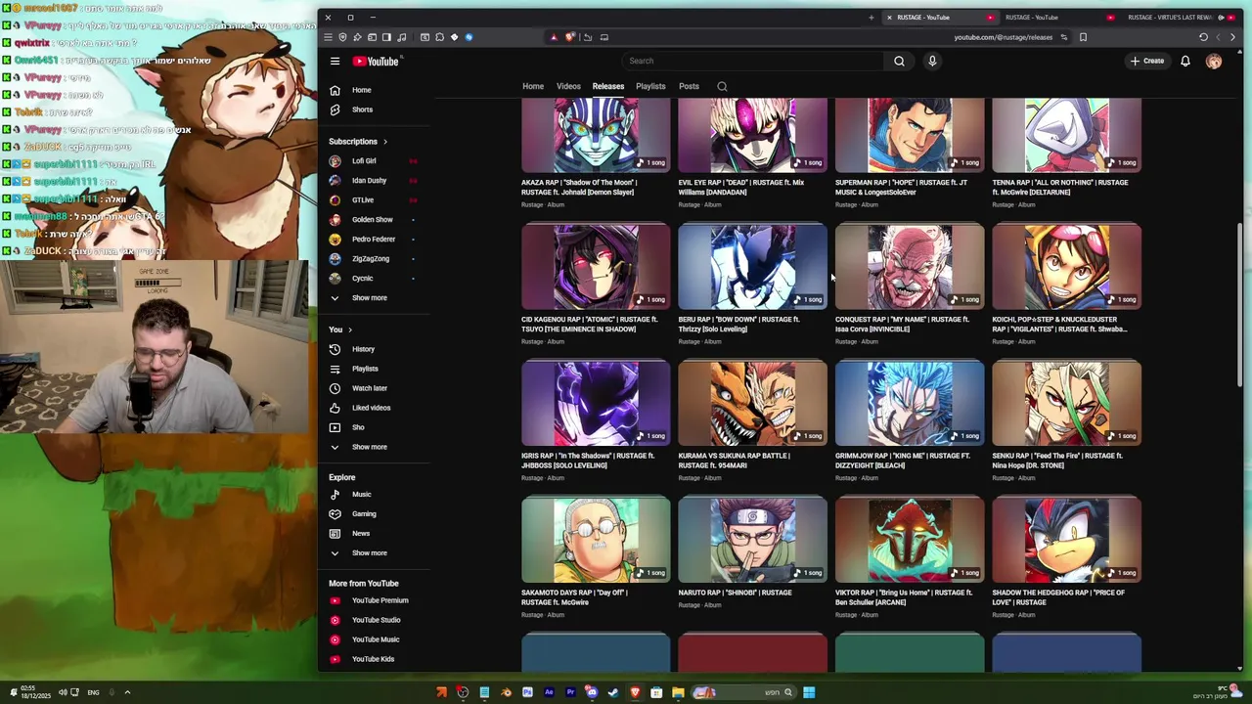The image size is (1252, 704).
Task: Click the search magnifier button
Action: (x=899, y=61)
